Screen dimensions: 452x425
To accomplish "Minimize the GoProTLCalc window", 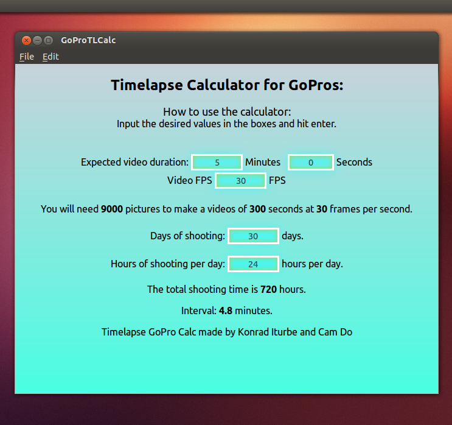I will pos(37,41).
